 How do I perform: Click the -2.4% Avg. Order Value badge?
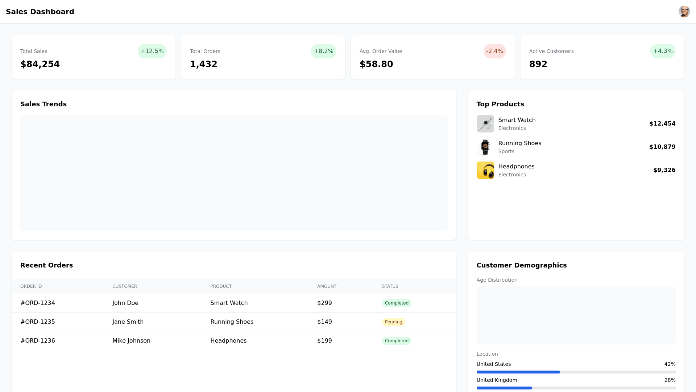(494, 51)
